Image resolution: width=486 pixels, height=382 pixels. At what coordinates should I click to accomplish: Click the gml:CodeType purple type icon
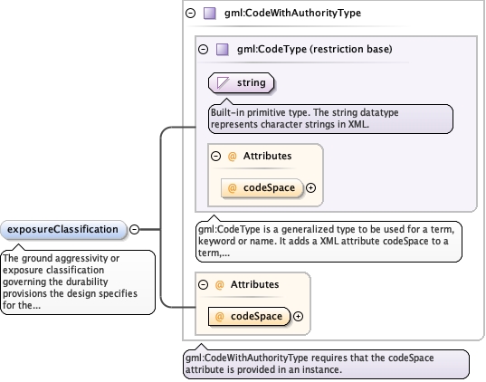223,49
